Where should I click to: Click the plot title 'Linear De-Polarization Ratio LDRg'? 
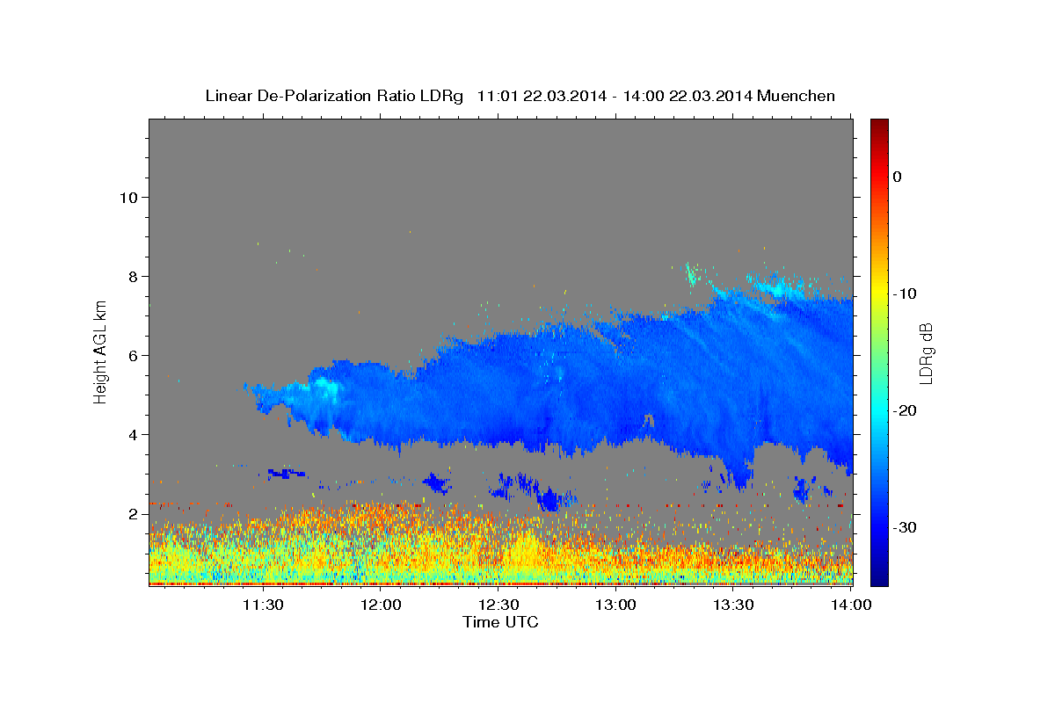333,96
